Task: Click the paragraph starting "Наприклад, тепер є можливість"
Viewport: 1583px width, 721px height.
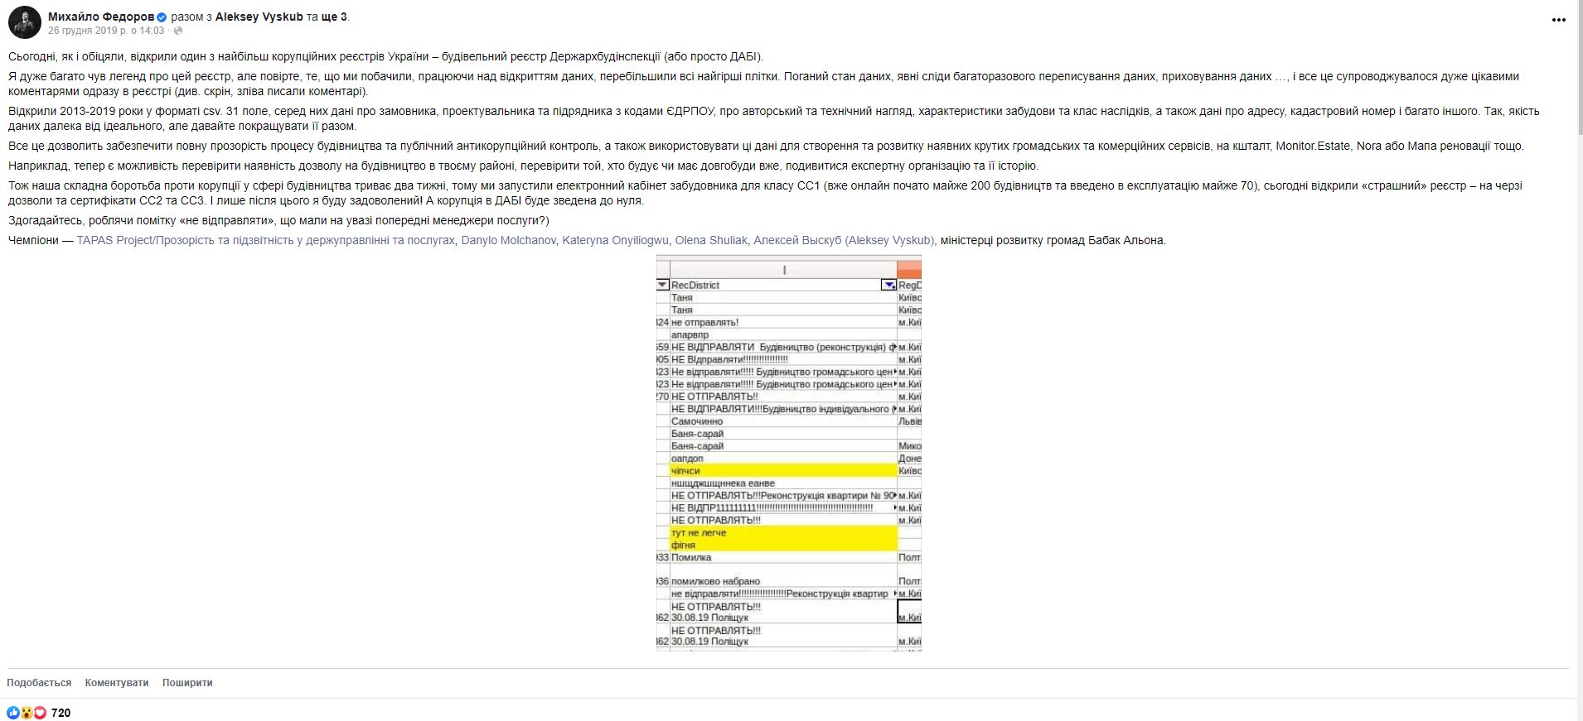Action: 523,166
